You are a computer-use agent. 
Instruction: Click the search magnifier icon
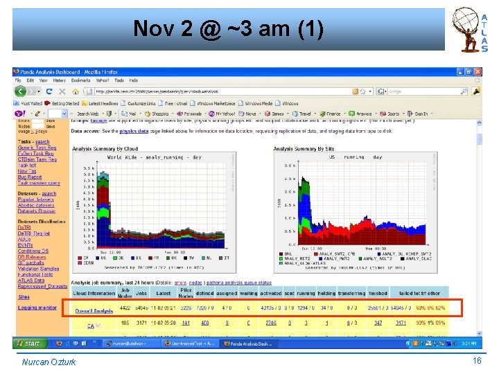click(x=464, y=91)
